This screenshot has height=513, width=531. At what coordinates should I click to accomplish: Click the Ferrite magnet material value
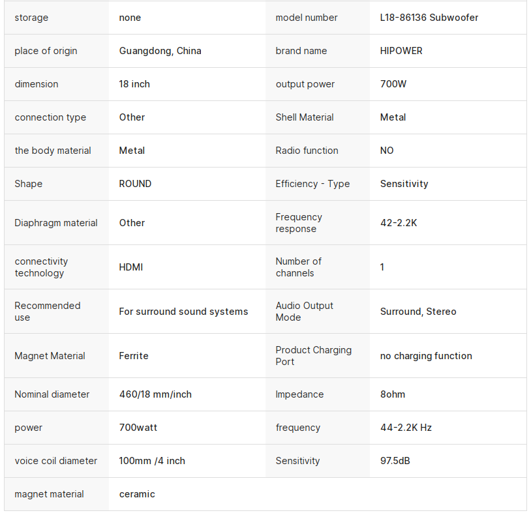(x=134, y=356)
